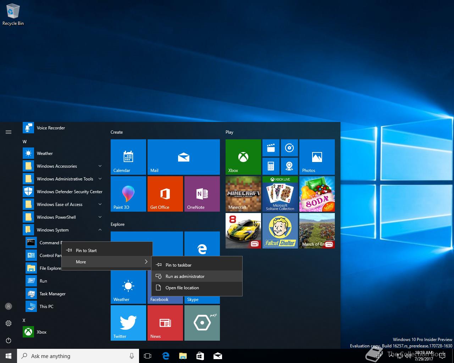This screenshot has width=454, height=363.
Task: Click the Start menu hamburger button
Action: click(x=9, y=132)
